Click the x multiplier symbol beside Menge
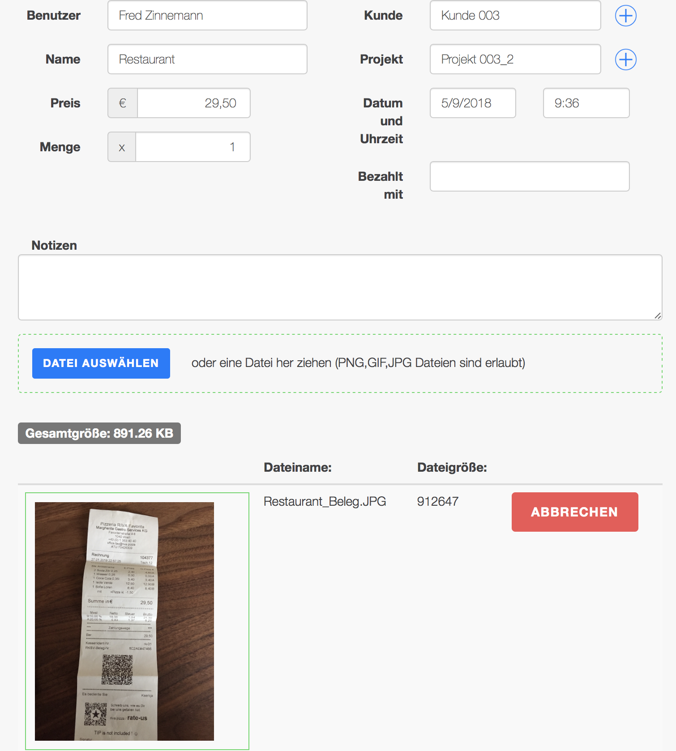 [x=122, y=147]
